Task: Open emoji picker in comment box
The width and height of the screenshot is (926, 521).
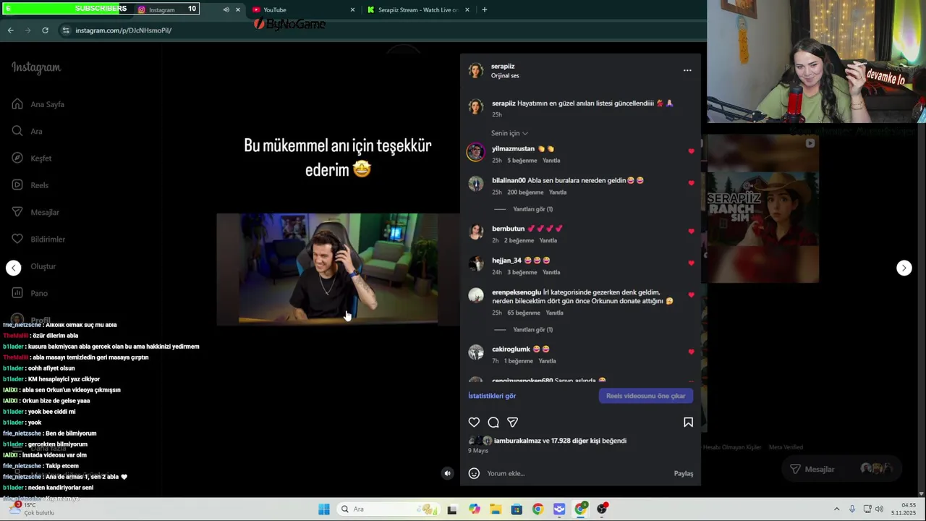Action: click(474, 473)
